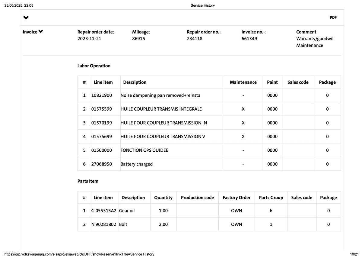Click the Parts Item section heading

click(88, 181)
